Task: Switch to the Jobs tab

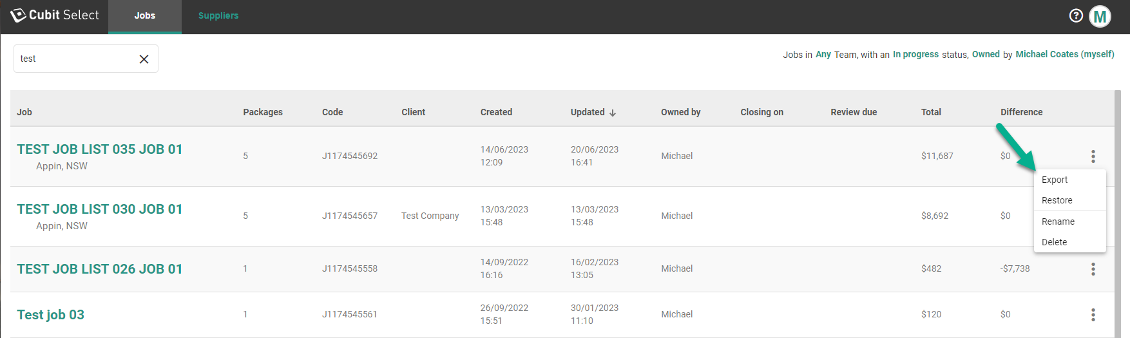Action: (144, 16)
